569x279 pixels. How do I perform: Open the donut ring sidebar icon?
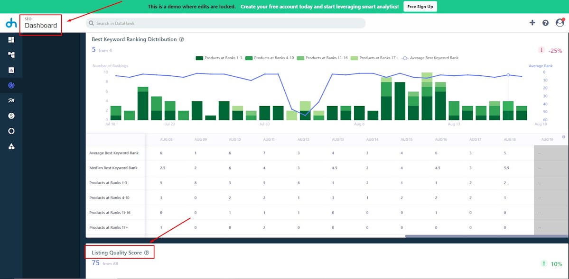pyautogui.click(x=11, y=131)
